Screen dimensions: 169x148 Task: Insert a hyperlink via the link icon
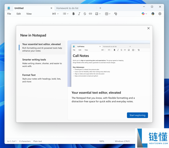point(90,14)
